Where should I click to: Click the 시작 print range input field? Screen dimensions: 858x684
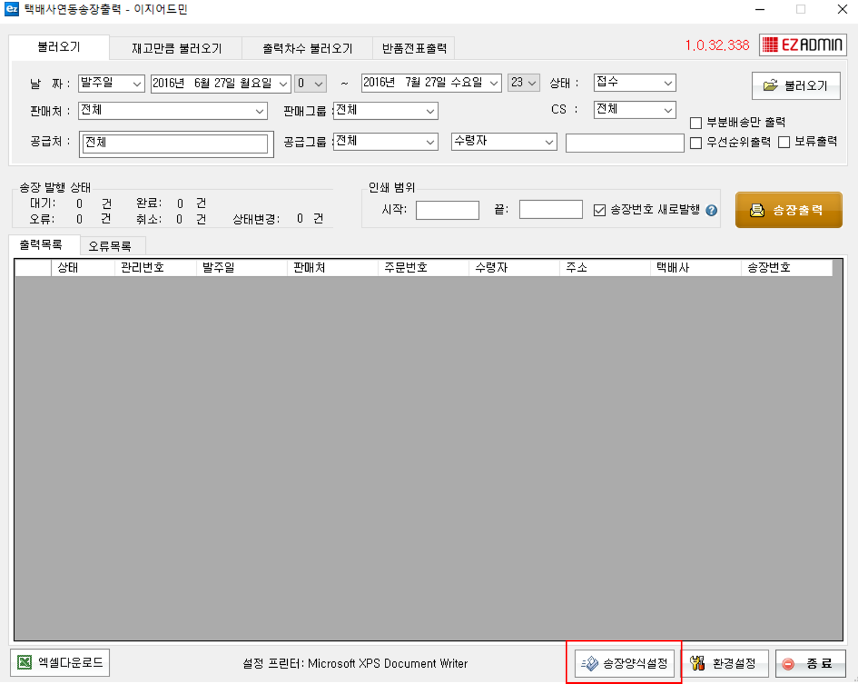(x=447, y=210)
